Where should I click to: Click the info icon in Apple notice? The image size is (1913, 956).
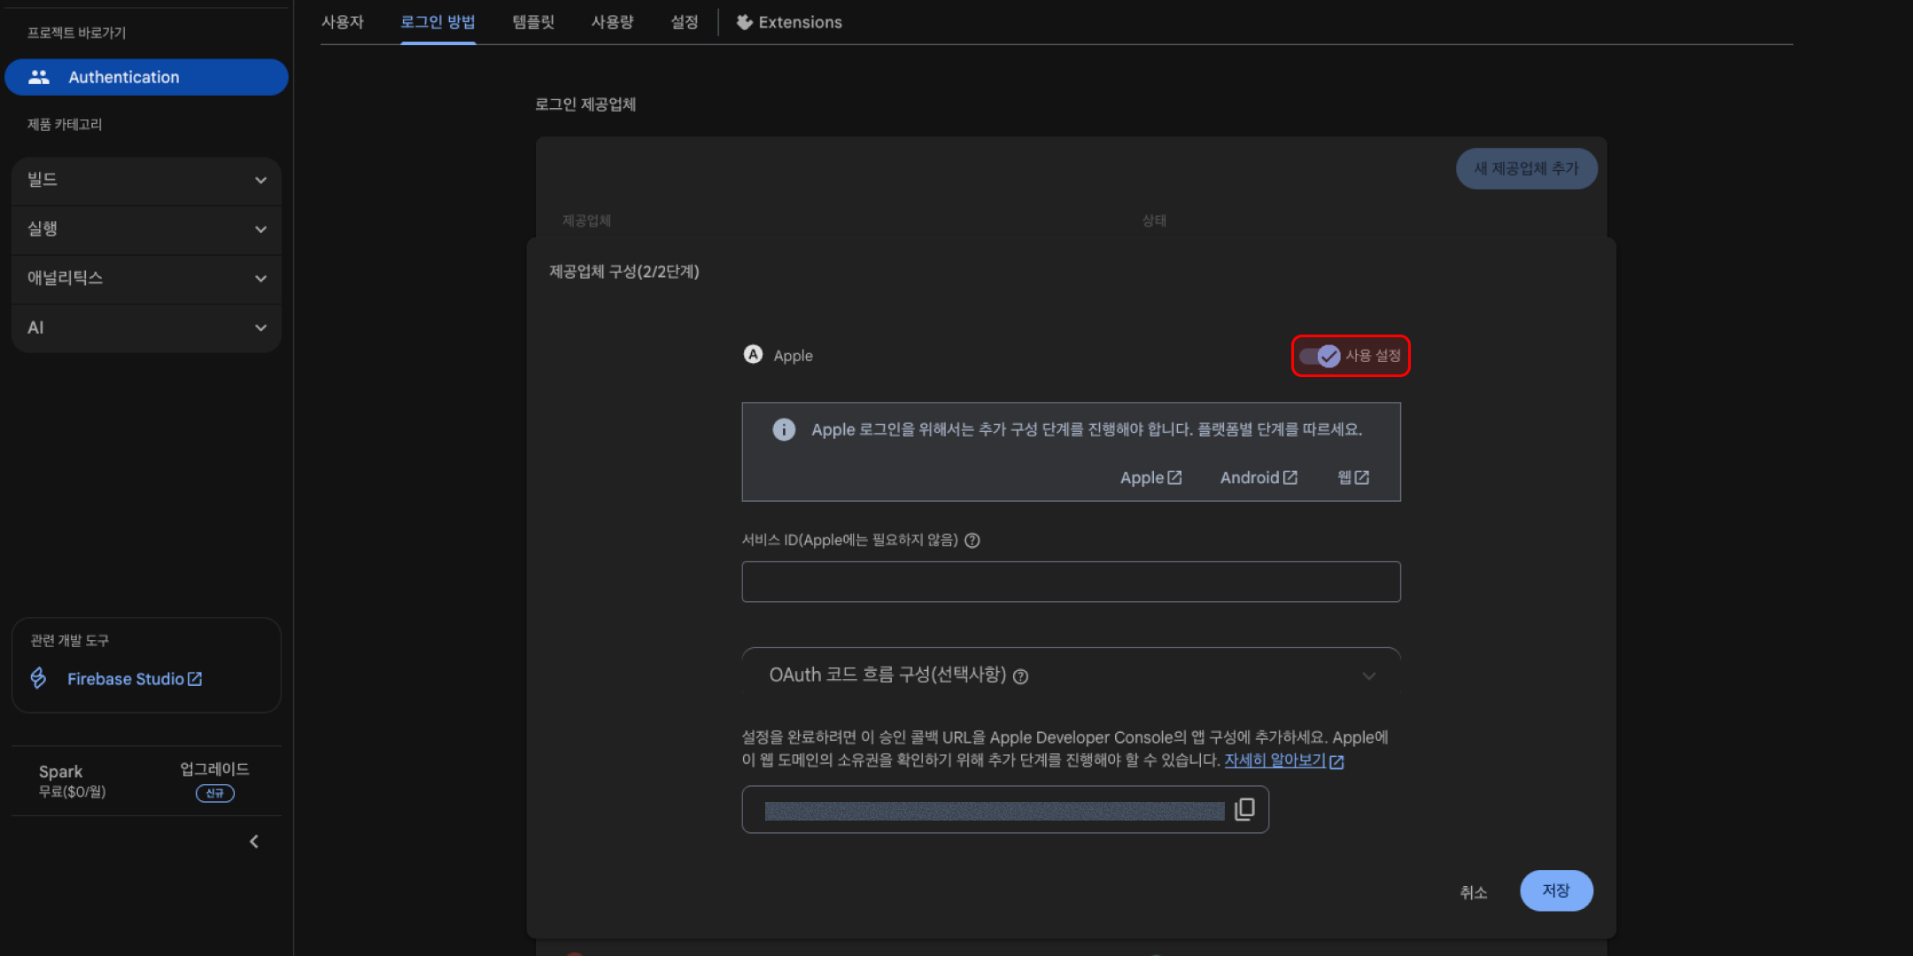(x=784, y=429)
